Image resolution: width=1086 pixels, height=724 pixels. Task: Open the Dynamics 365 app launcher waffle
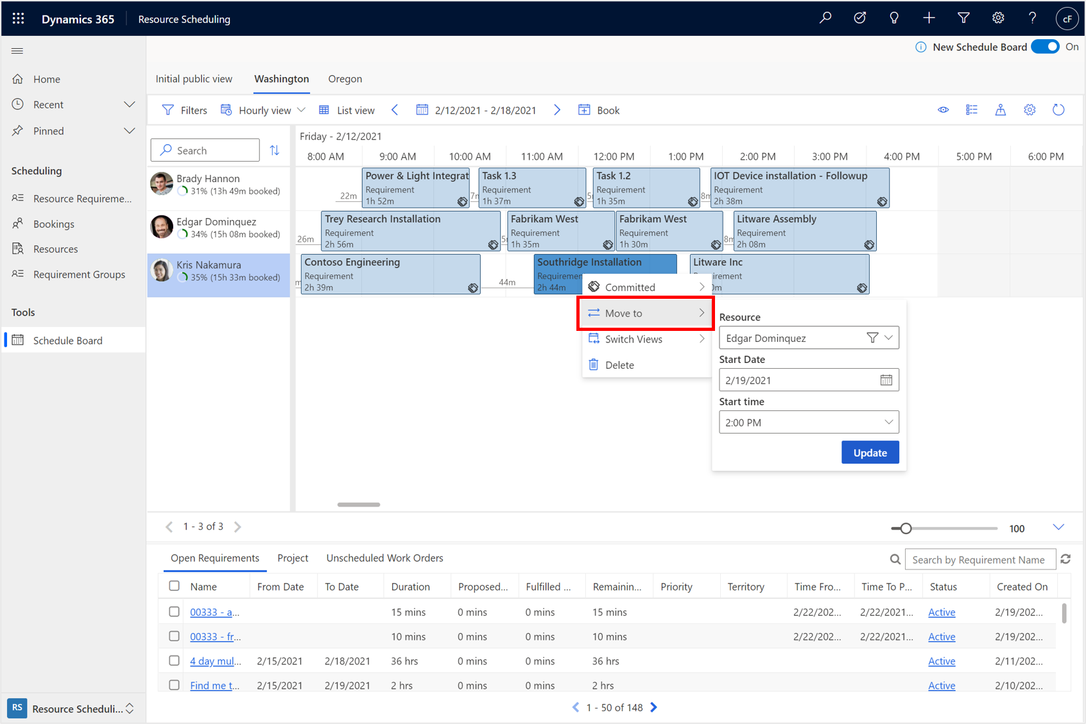coord(18,19)
